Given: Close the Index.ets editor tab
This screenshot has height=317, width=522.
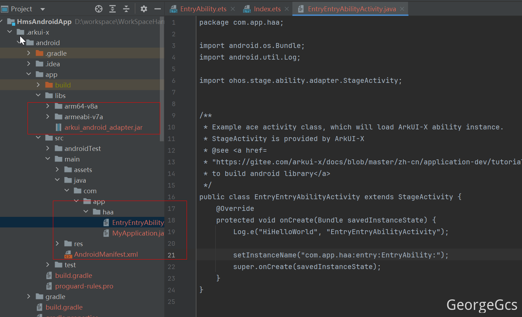Looking at the screenshot, I should click(x=287, y=9).
